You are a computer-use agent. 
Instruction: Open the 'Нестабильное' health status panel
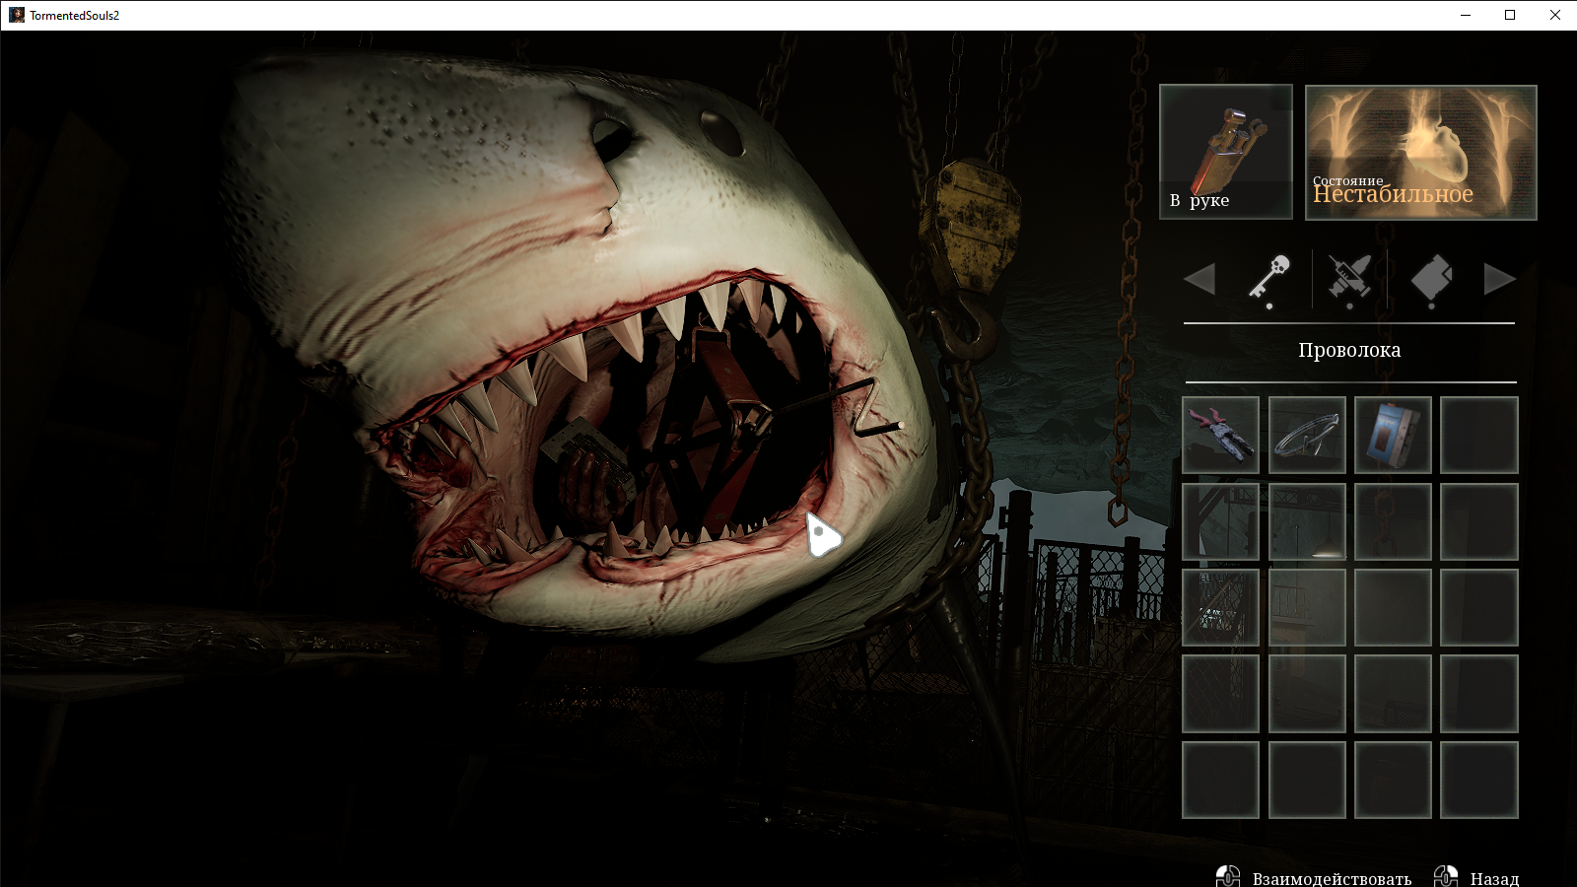tap(1420, 152)
